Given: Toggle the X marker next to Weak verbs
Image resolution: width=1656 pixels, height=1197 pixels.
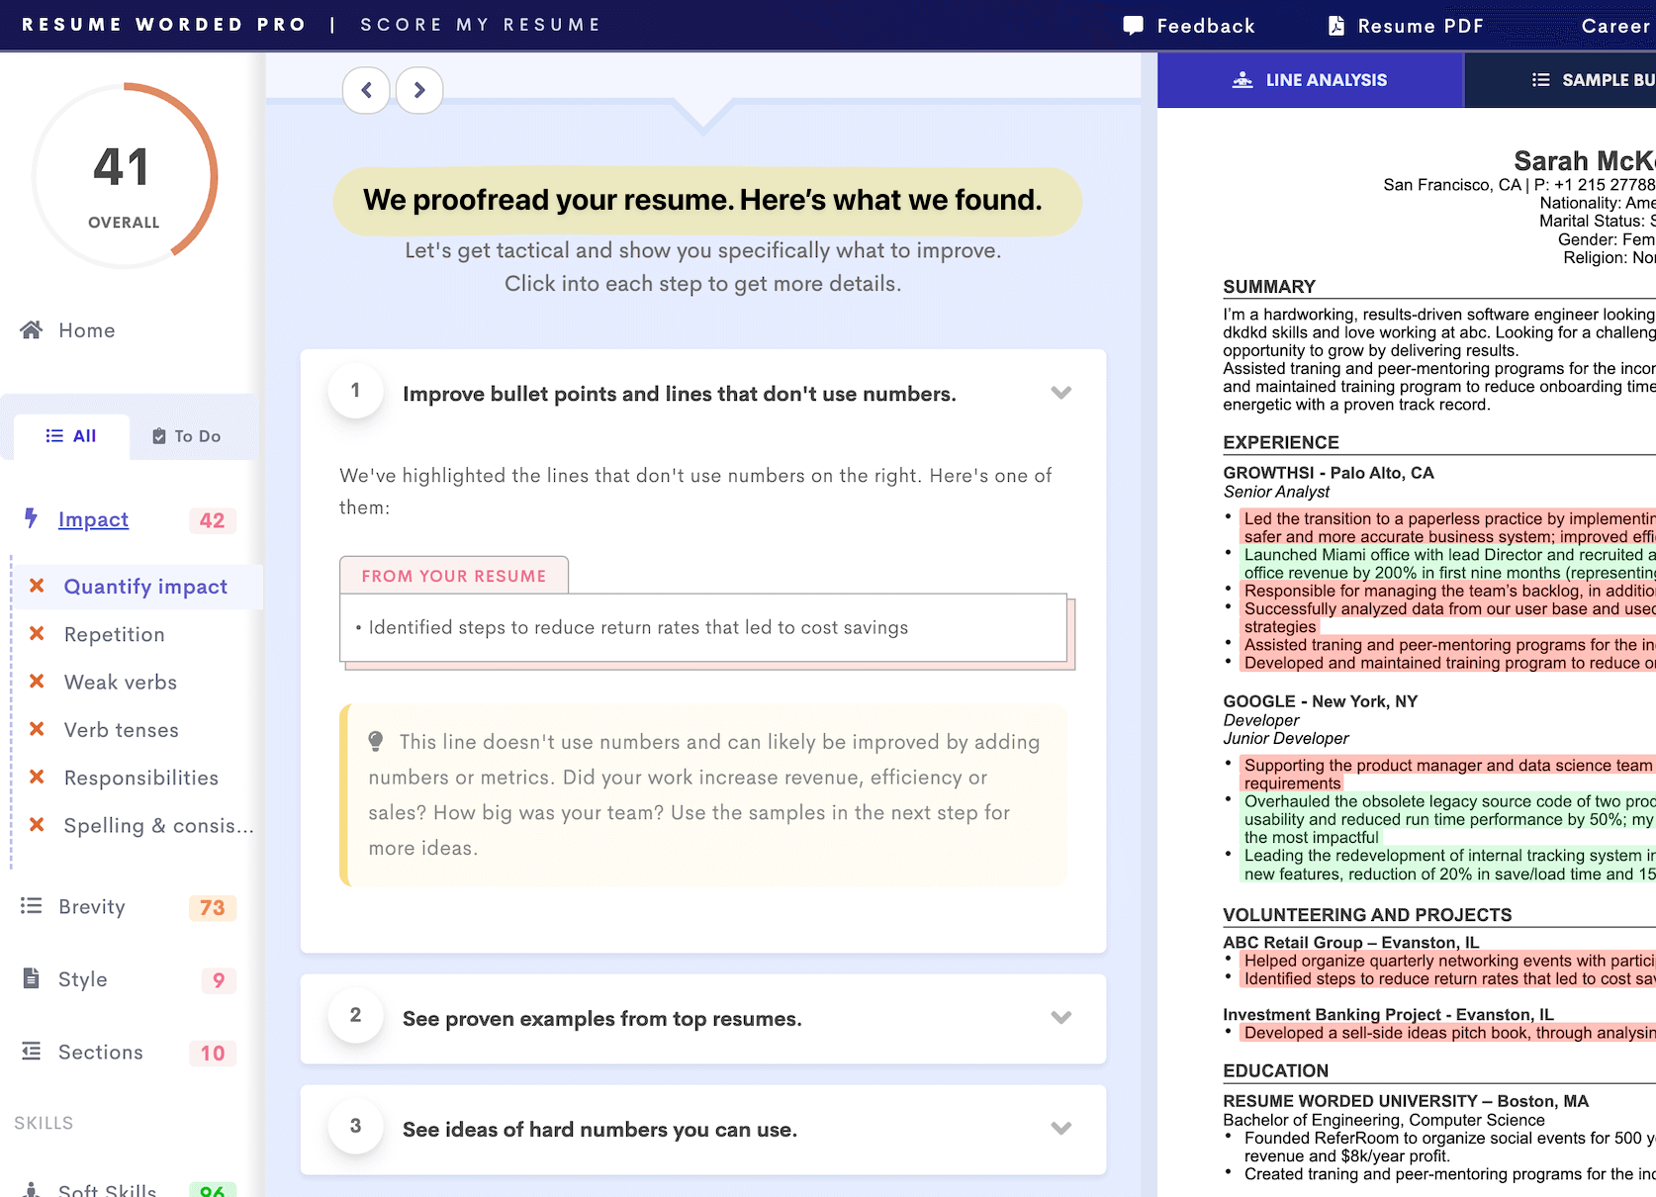Looking at the screenshot, I should [37, 682].
